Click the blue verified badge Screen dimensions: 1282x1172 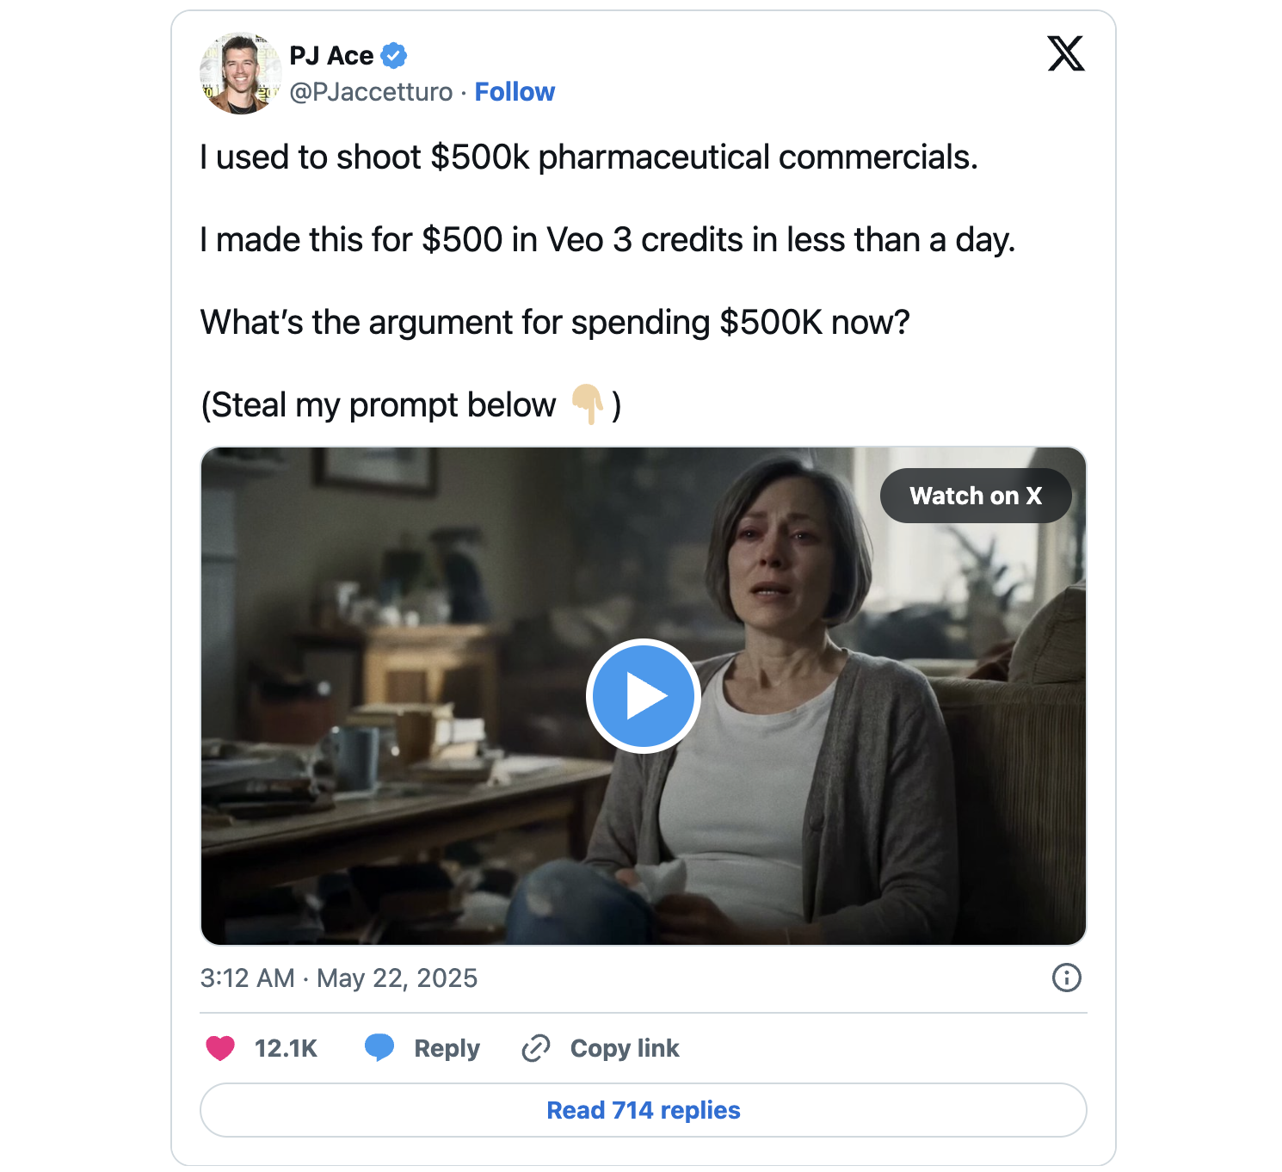pyautogui.click(x=394, y=56)
